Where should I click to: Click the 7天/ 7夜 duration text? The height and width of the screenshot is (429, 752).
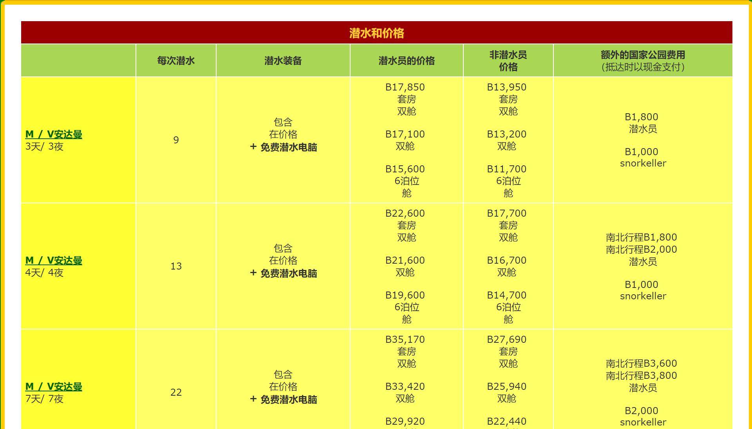(x=44, y=399)
